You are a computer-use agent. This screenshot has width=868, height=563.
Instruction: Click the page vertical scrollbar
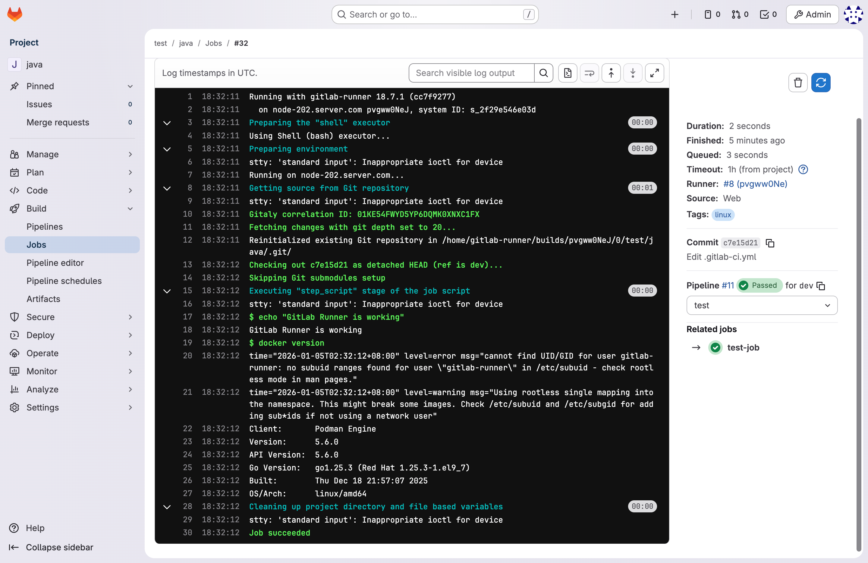(859, 328)
